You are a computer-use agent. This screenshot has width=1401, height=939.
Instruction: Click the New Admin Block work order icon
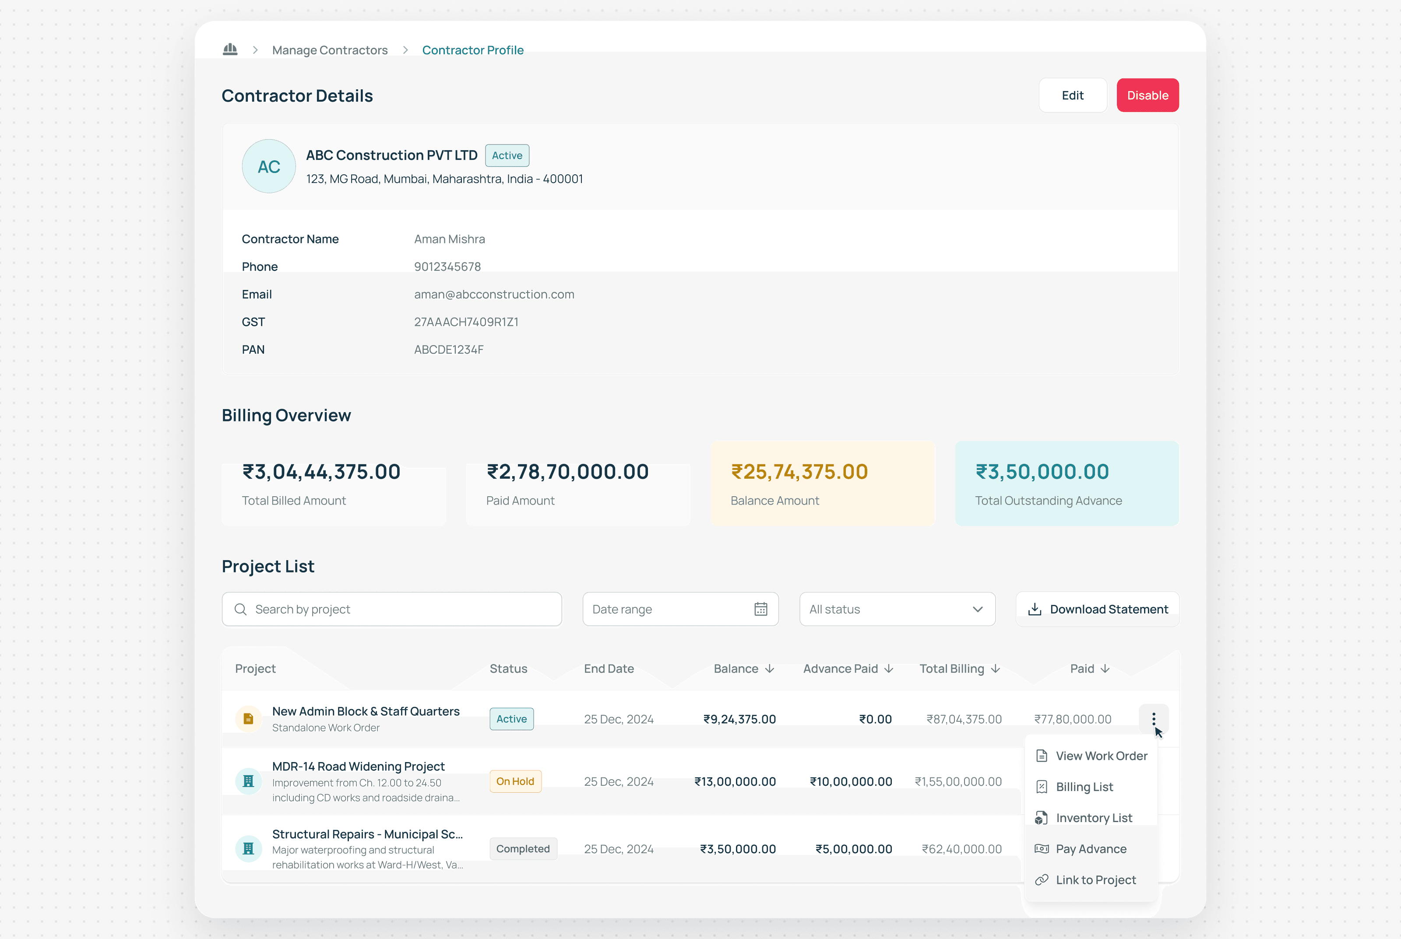tap(248, 719)
